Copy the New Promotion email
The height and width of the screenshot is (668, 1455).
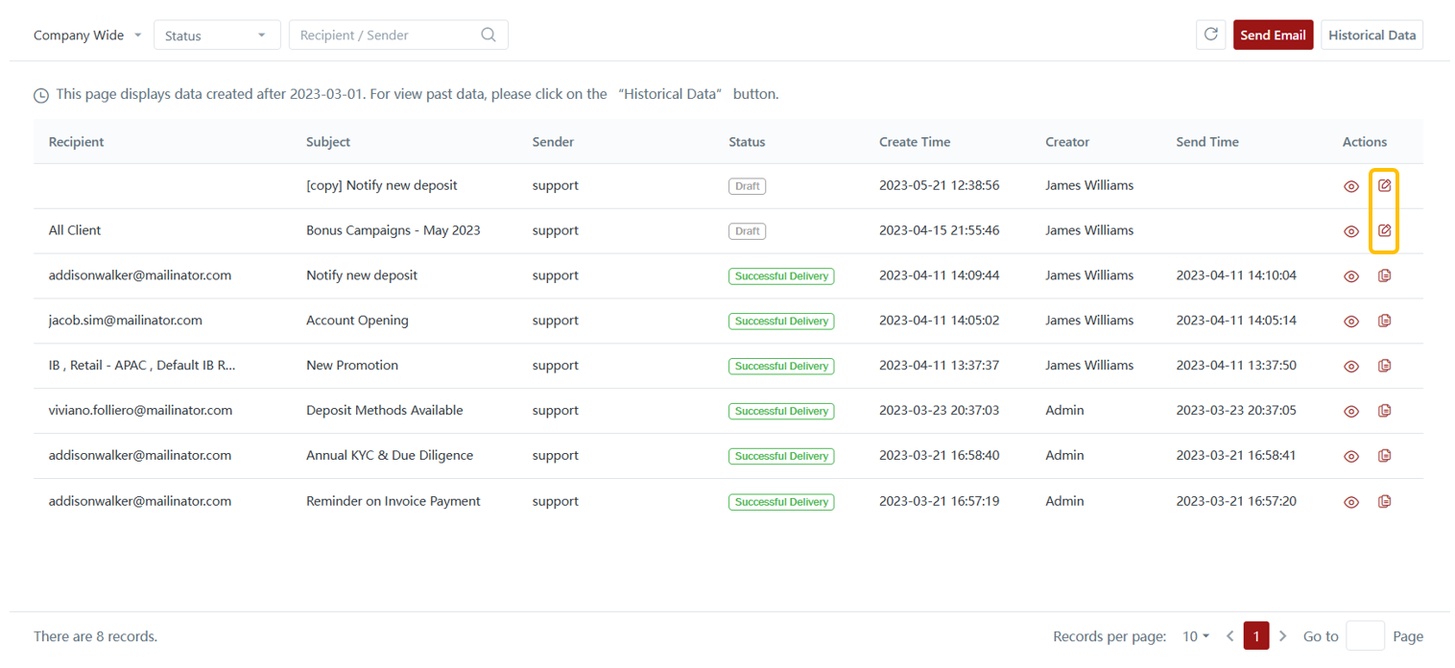point(1384,366)
